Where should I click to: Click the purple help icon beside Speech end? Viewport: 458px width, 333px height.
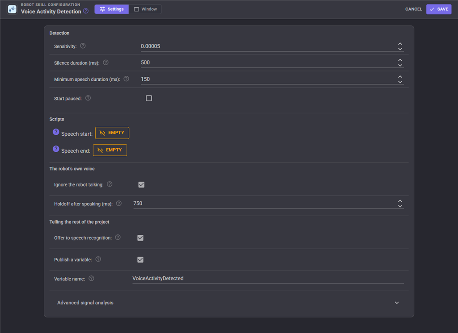[x=56, y=149]
